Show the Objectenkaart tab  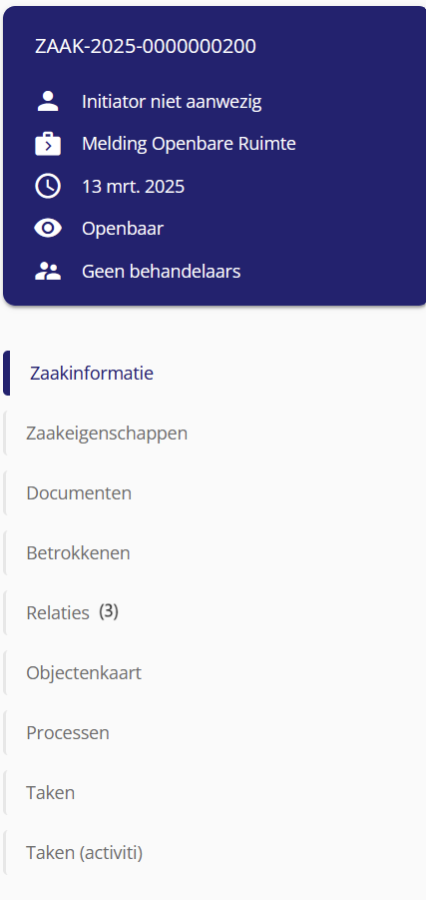(x=214, y=672)
